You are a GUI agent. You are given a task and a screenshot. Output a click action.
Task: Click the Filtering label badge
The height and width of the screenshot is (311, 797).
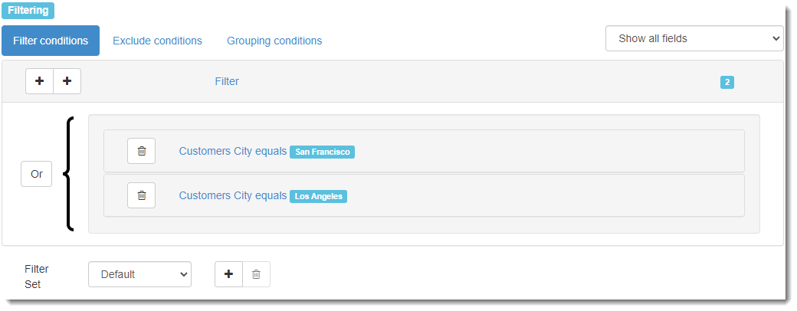tap(28, 10)
